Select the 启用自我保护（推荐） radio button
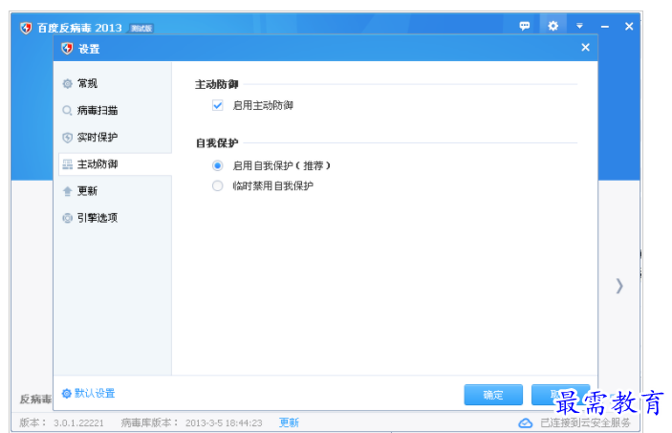The height and width of the screenshot is (433, 672). pyautogui.click(x=218, y=165)
